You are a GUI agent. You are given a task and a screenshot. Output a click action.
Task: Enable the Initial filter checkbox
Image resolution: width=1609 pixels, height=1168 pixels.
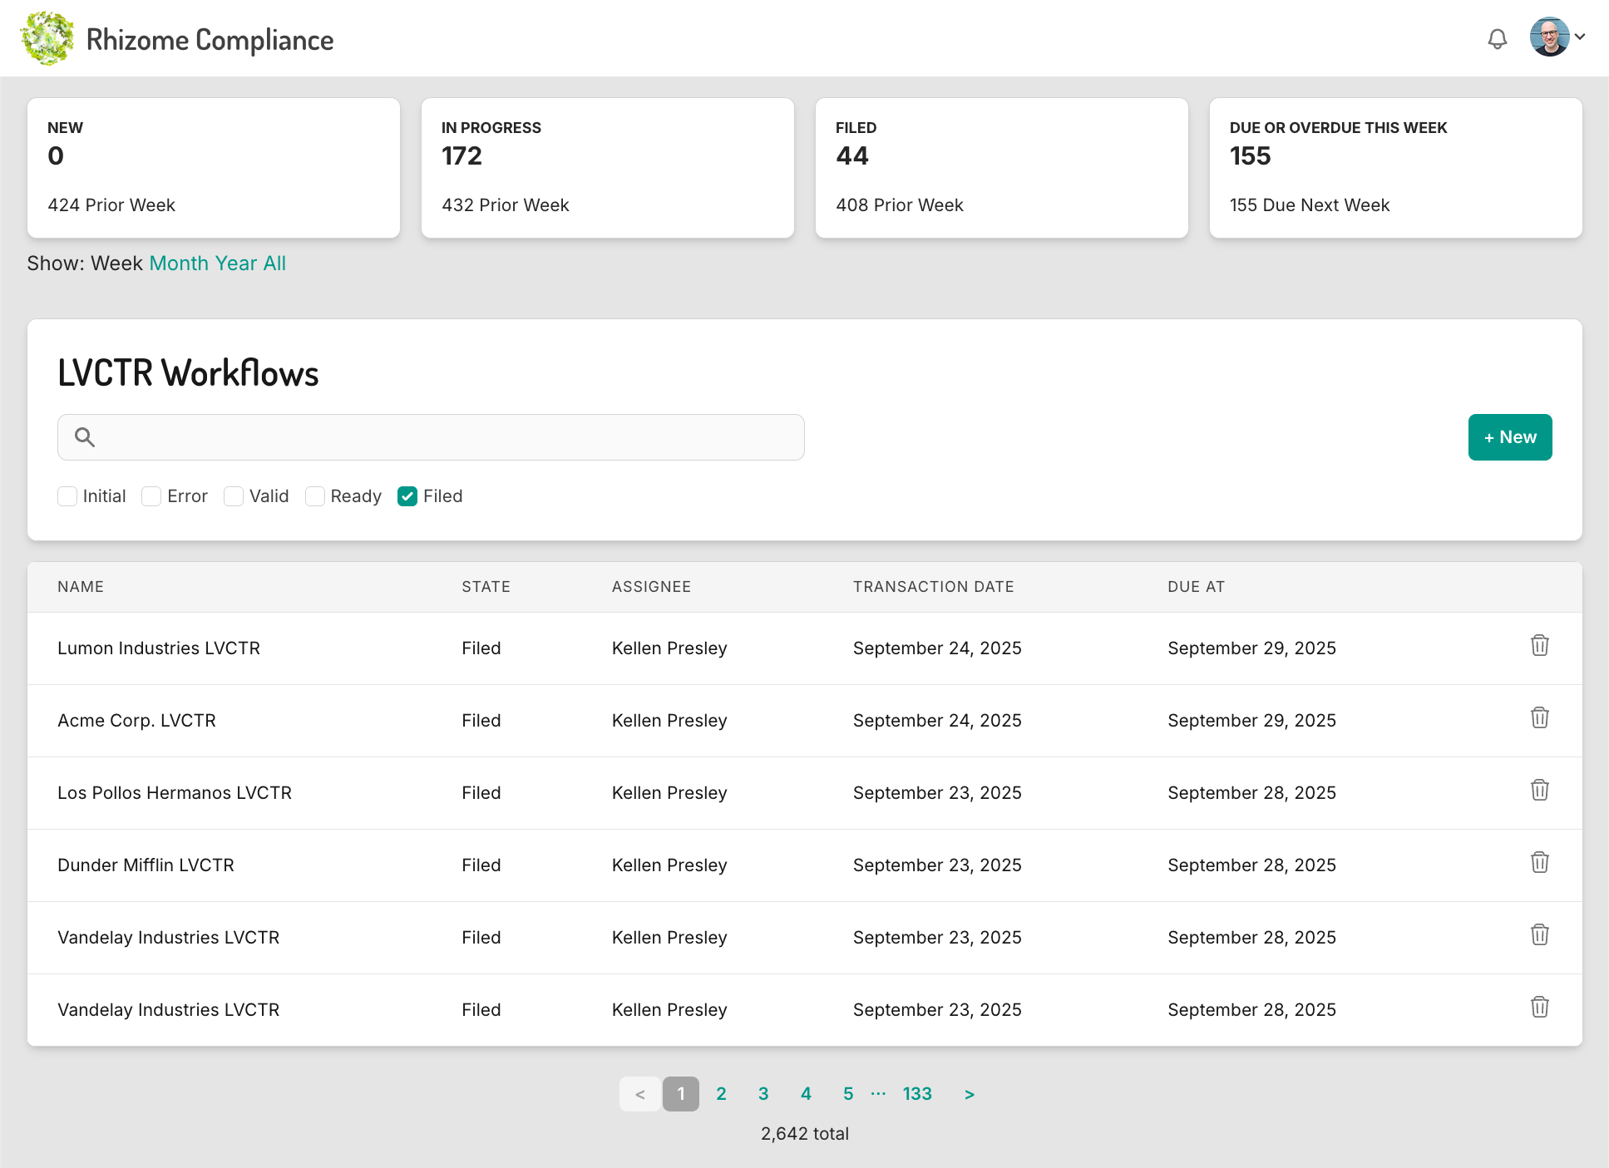tap(67, 496)
